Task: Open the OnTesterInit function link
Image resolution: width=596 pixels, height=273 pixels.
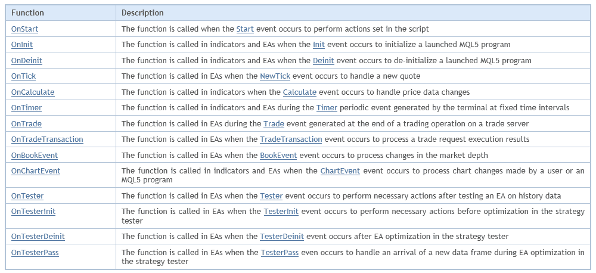Action: (33, 212)
